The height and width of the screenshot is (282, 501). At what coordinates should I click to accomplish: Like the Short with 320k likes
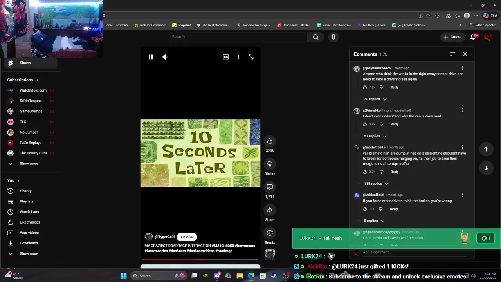[270, 141]
